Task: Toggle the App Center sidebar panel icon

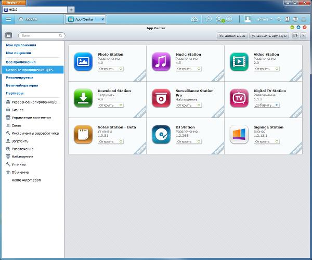Action: 8,35
